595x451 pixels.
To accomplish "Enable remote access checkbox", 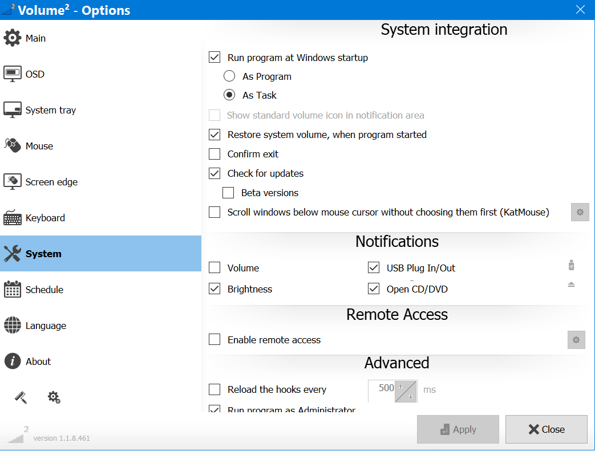I will tap(214, 339).
